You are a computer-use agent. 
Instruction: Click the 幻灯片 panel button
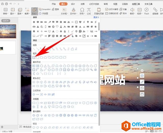(x=6, y=21)
